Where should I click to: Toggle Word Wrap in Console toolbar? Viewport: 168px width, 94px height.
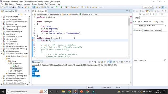point(105,62)
